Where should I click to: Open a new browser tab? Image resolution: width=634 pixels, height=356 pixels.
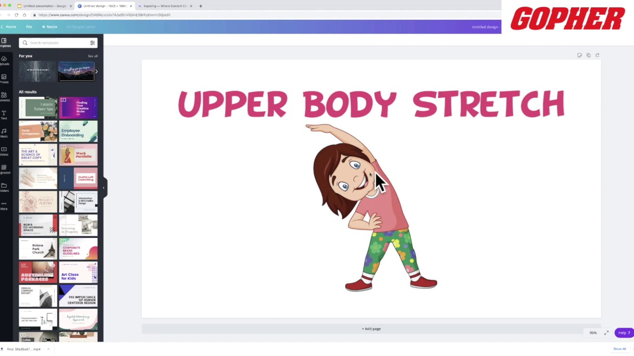tap(201, 6)
